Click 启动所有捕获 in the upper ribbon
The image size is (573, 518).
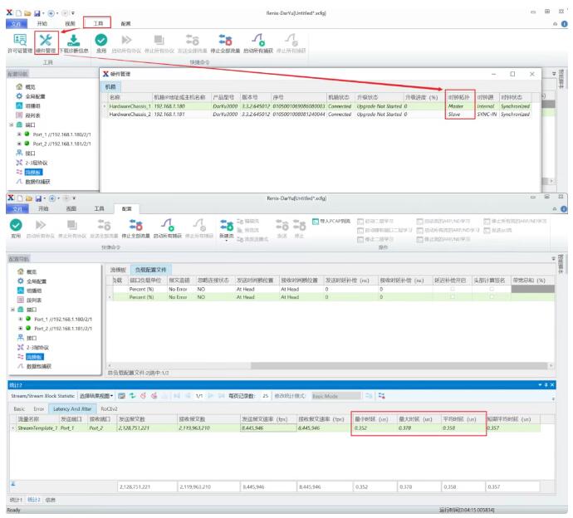coord(258,42)
